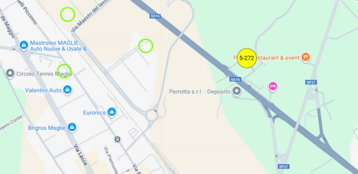Click the Brigros Maglie text label
The height and width of the screenshot is (174, 358).
(46, 128)
